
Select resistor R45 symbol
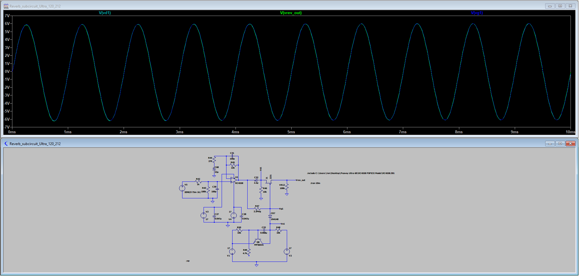tap(233, 165)
